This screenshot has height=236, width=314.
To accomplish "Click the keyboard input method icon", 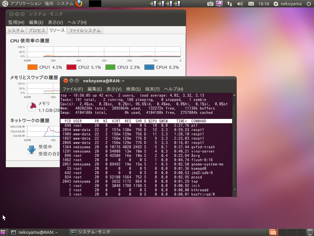I will tap(210, 4).
